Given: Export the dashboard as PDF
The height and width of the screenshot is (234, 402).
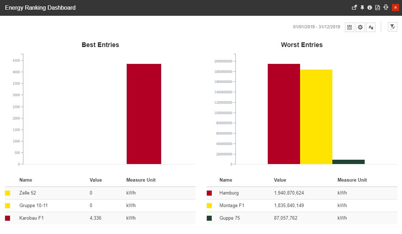Looking at the screenshot, I should tap(377, 7).
